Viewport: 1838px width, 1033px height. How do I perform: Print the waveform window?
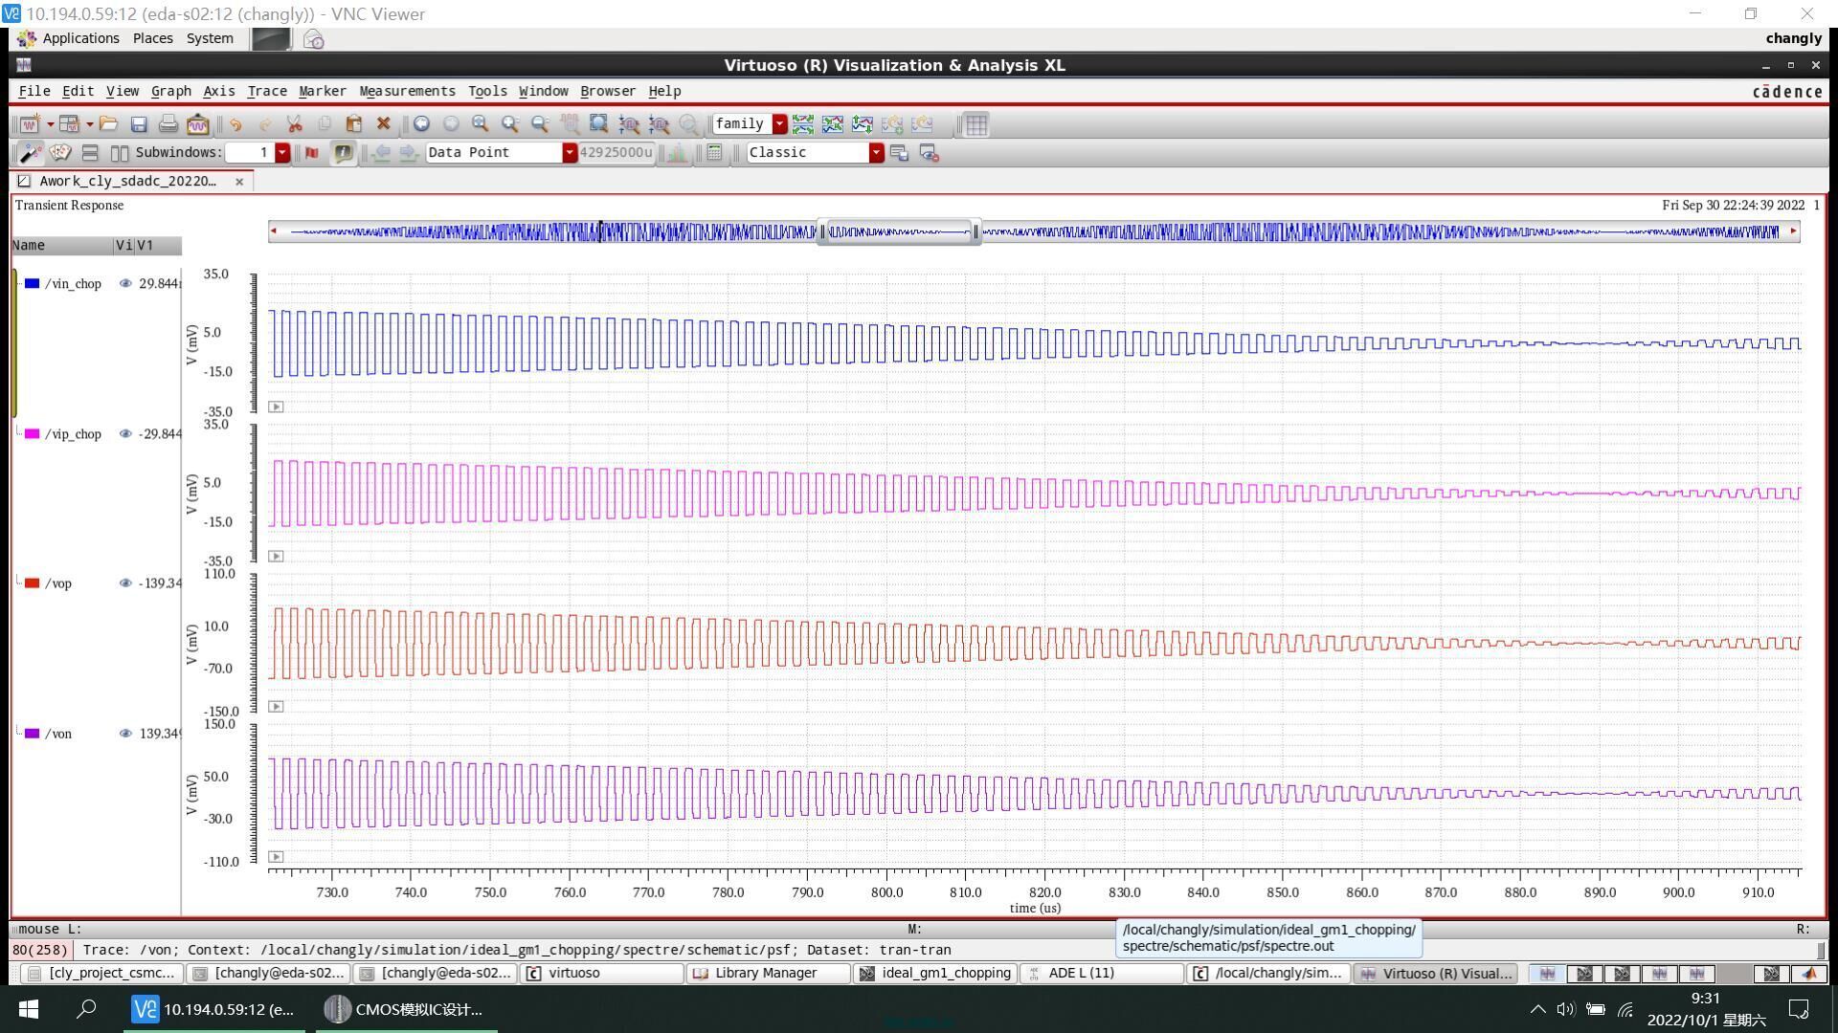click(x=168, y=124)
